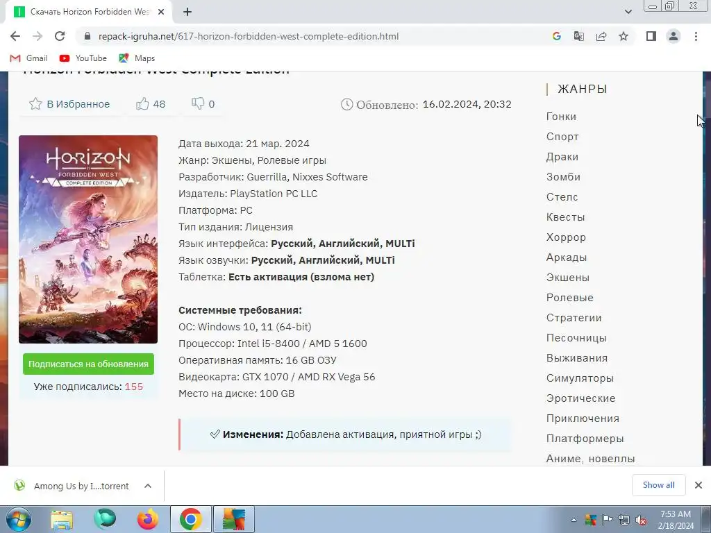The width and height of the screenshot is (711, 533).
Task: Click the thumbs down dislike icon
Action: click(x=198, y=104)
